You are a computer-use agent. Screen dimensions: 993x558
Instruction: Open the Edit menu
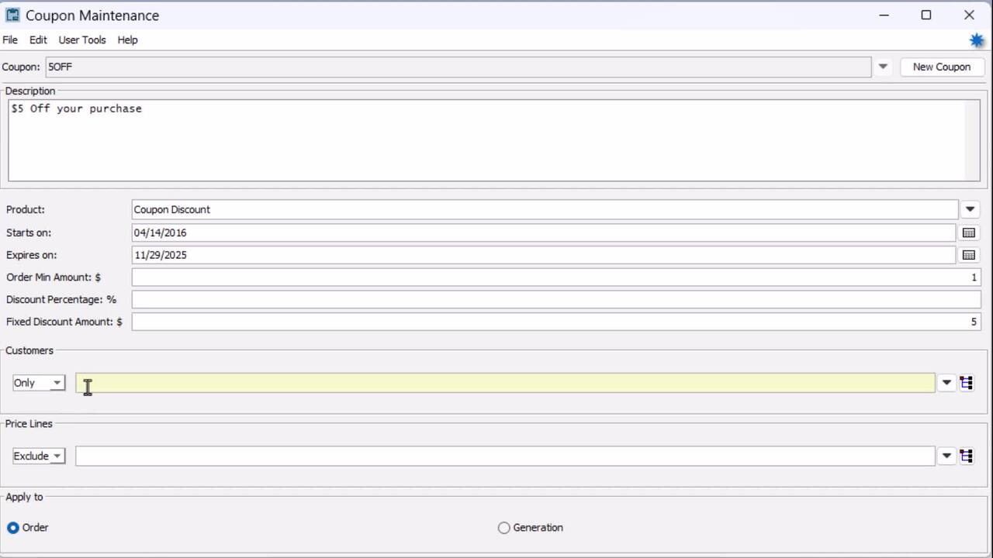coord(38,40)
